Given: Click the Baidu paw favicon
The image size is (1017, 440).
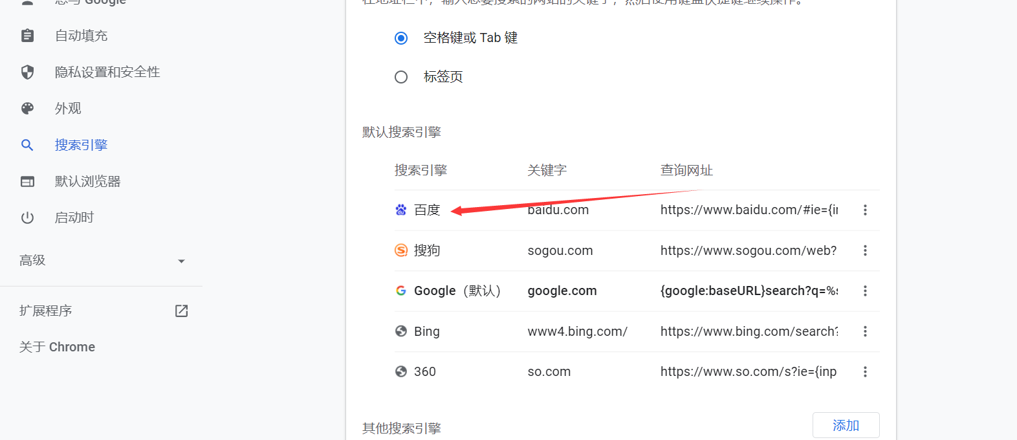Looking at the screenshot, I should pos(401,210).
